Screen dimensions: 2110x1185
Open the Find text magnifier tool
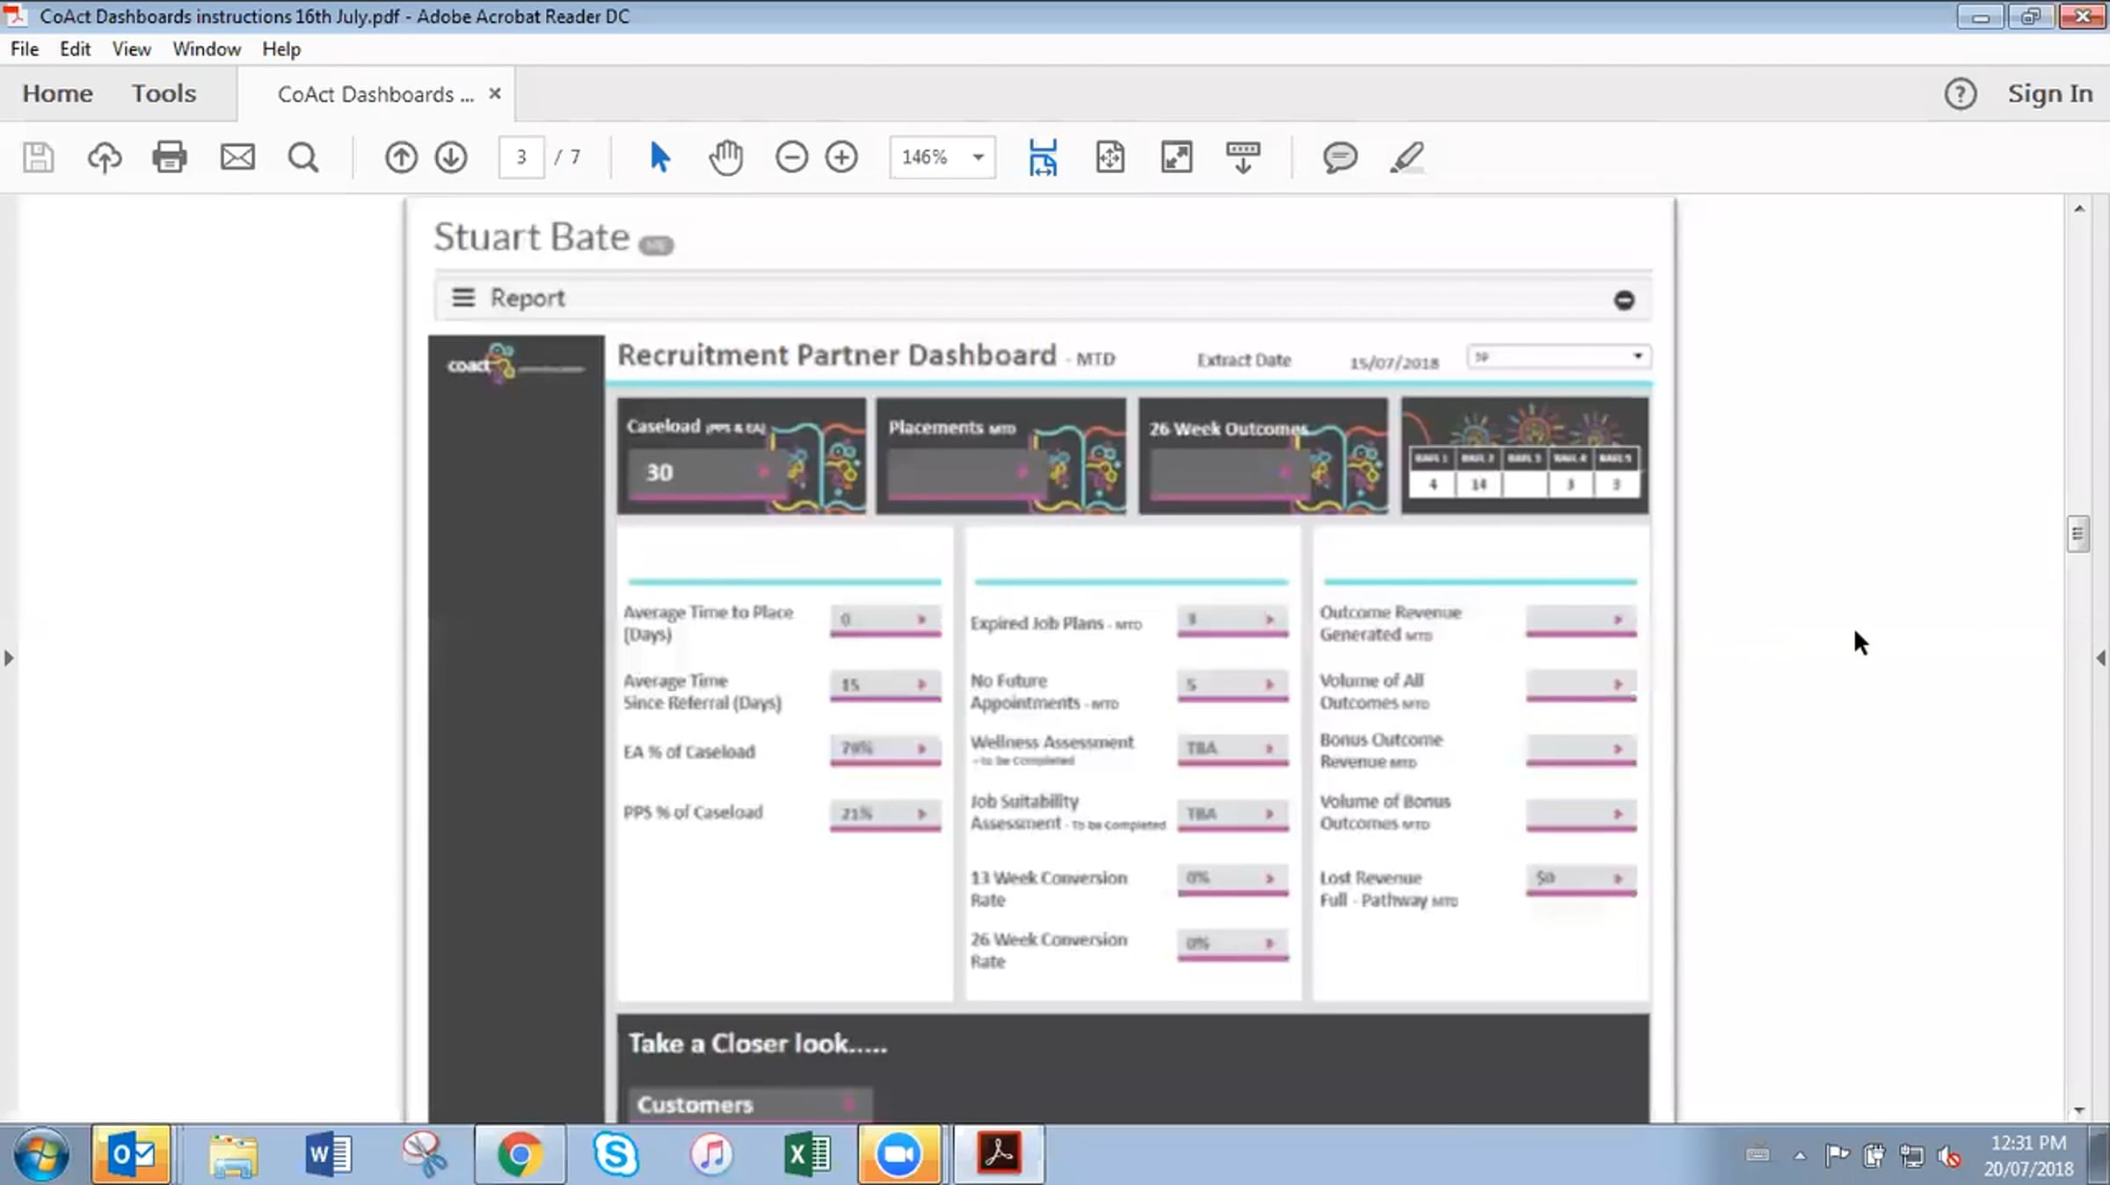click(303, 157)
